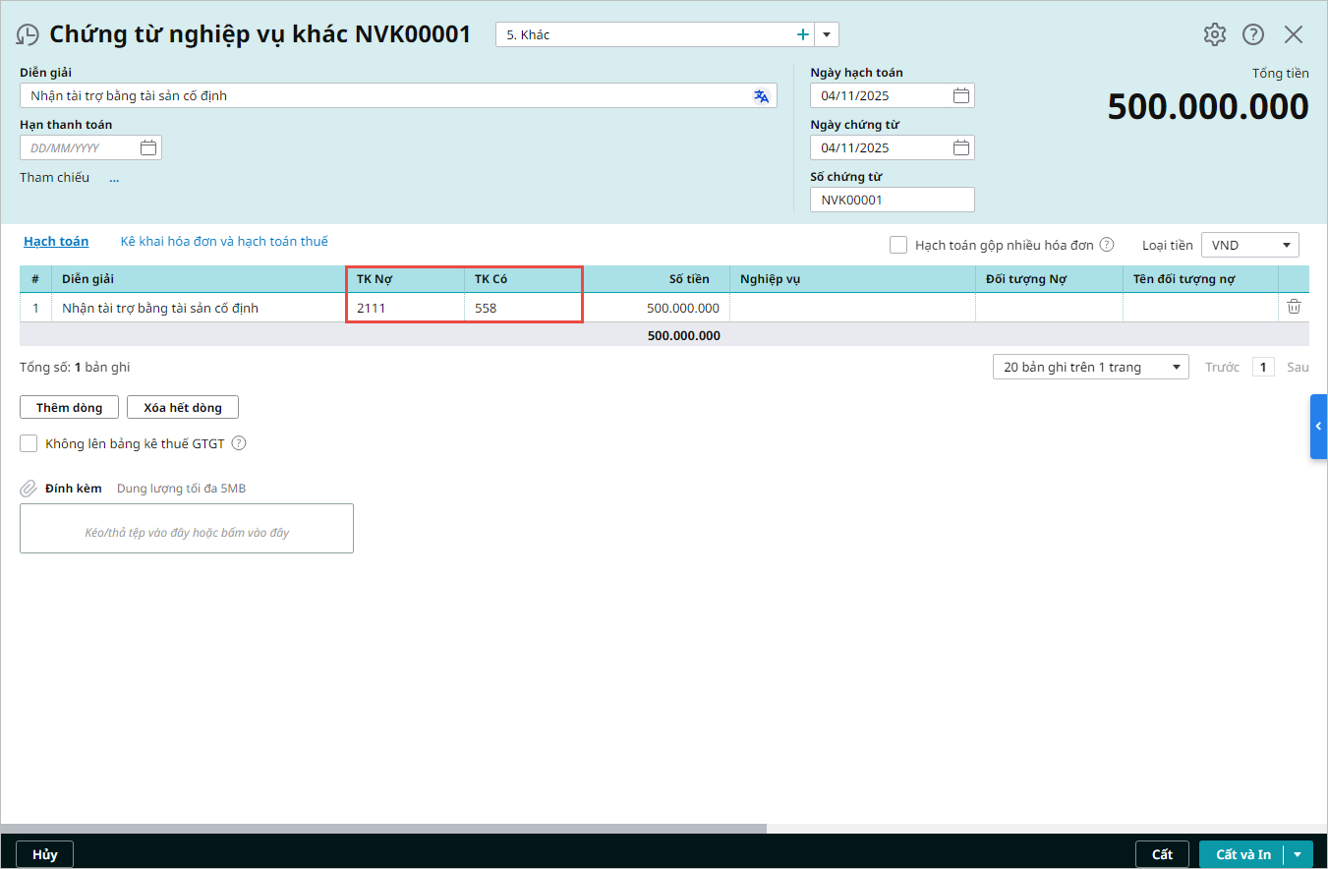This screenshot has height=869, width=1328.
Task: Click the help question mark icon
Action: pos(1252,34)
